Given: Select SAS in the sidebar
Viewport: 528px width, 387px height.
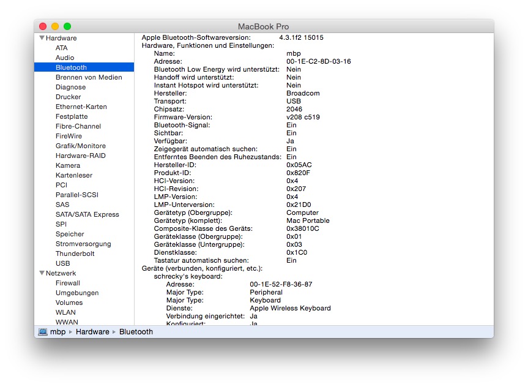Looking at the screenshot, I should coord(62,205).
